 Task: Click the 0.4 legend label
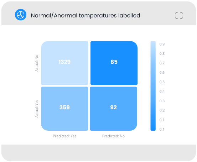(x=162, y=92)
